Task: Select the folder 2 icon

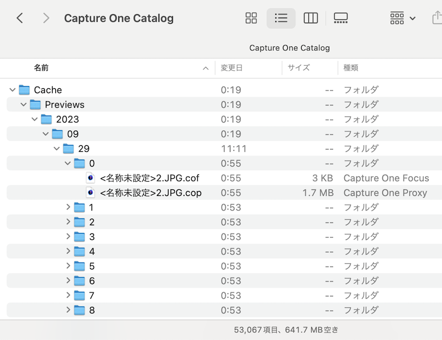Action: (x=79, y=222)
